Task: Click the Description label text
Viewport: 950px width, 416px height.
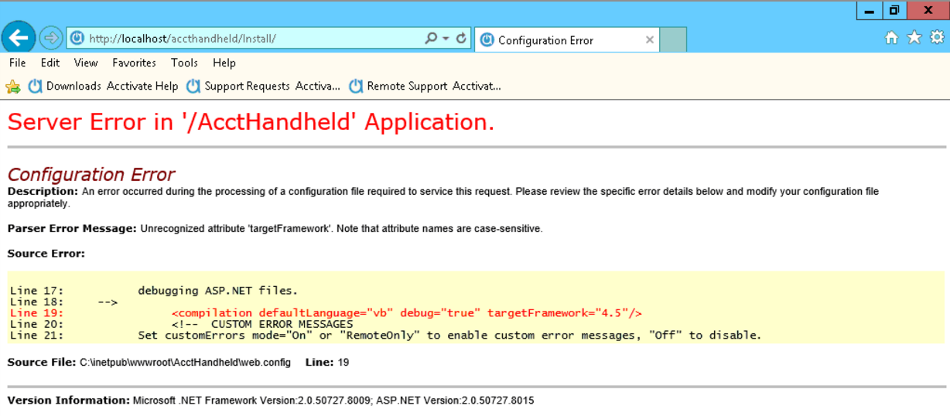Action: 43,192
